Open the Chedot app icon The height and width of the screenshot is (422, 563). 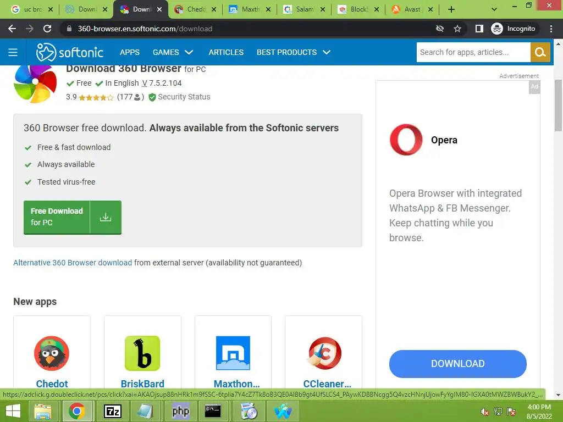pos(52,353)
